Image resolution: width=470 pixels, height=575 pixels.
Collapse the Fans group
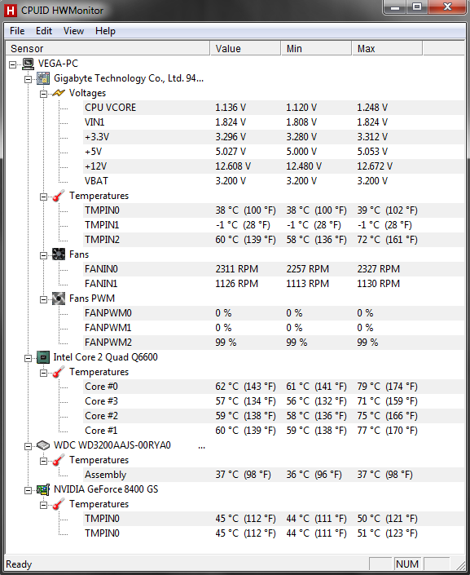(x=44, y=255)
